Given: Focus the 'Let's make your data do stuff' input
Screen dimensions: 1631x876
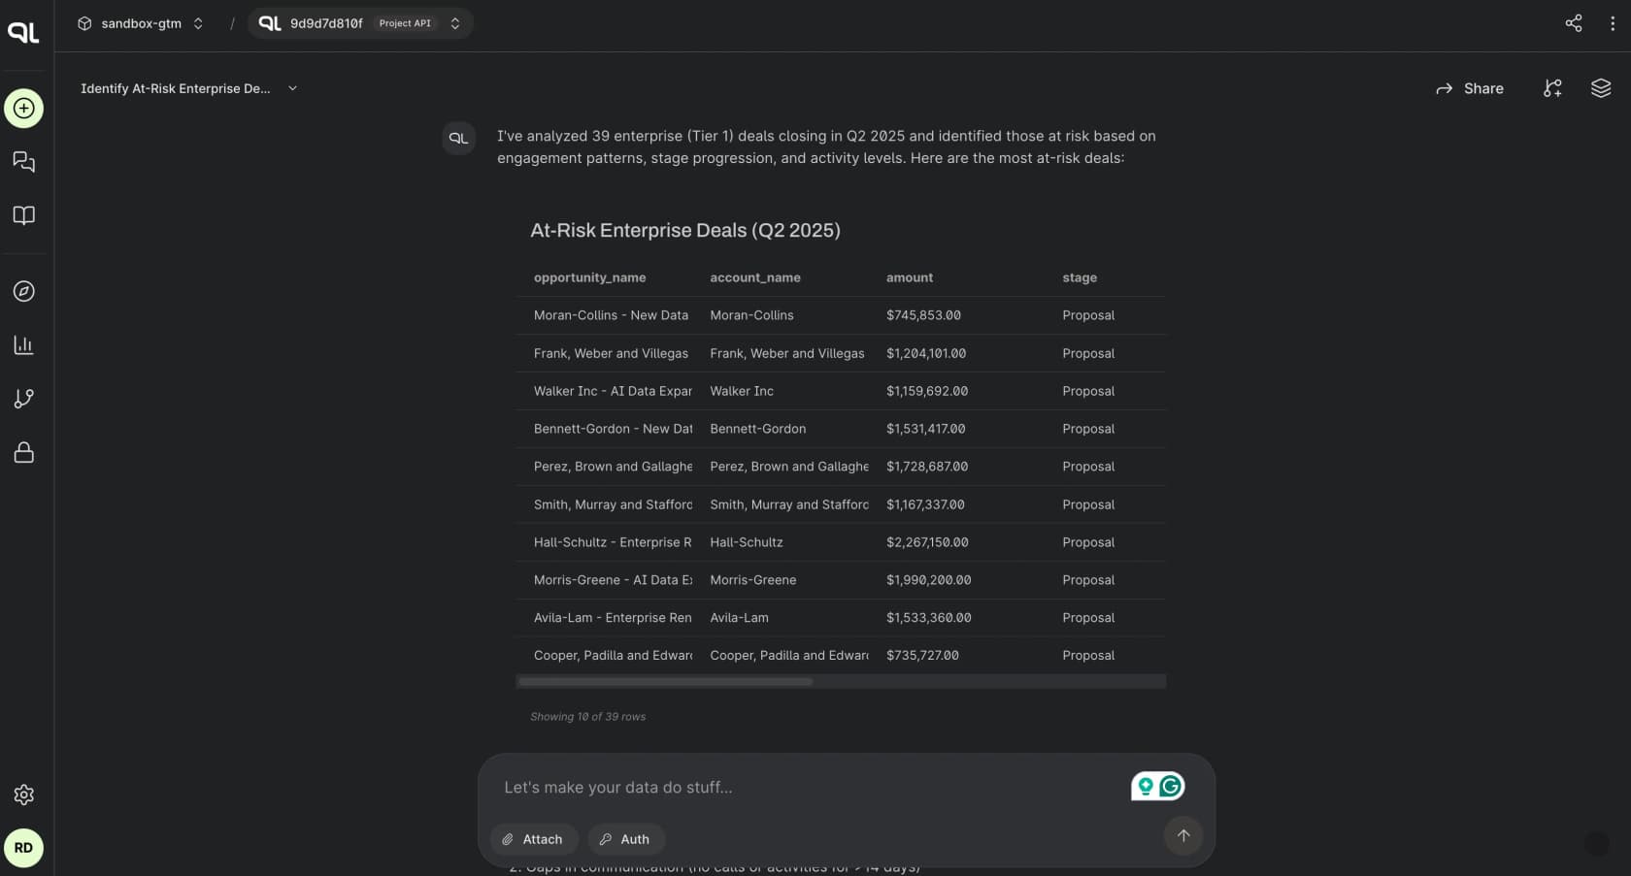Looking at the screenshot, I should [x=811, y=787].
